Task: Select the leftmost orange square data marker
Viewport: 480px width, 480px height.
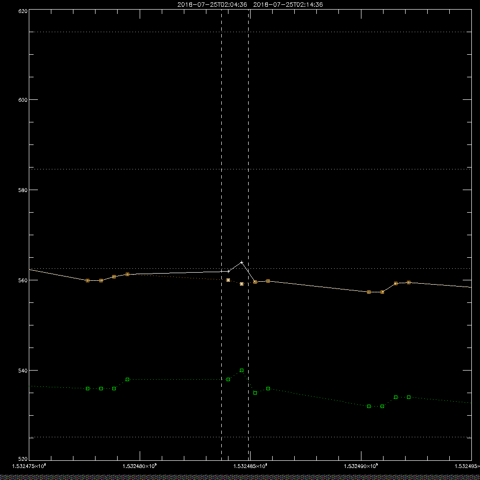Action: pos(87,280)
